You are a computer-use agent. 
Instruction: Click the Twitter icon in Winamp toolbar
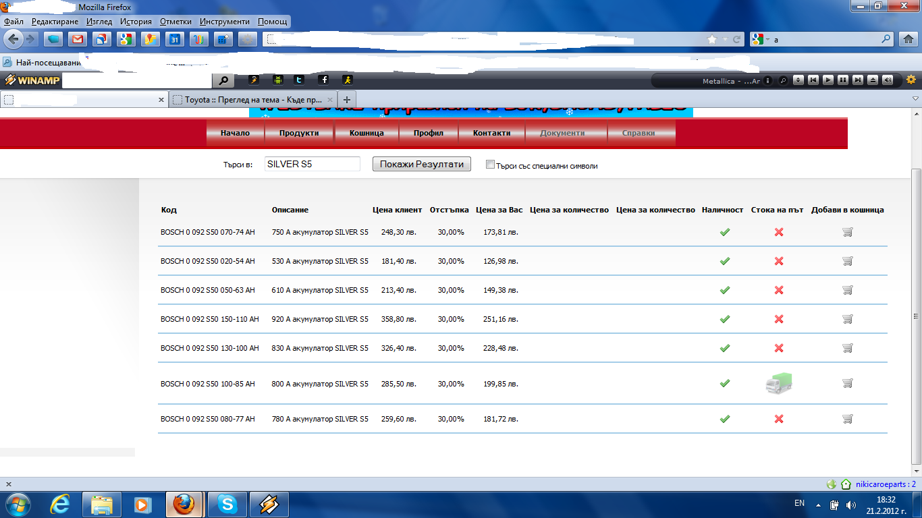[298, 80]
